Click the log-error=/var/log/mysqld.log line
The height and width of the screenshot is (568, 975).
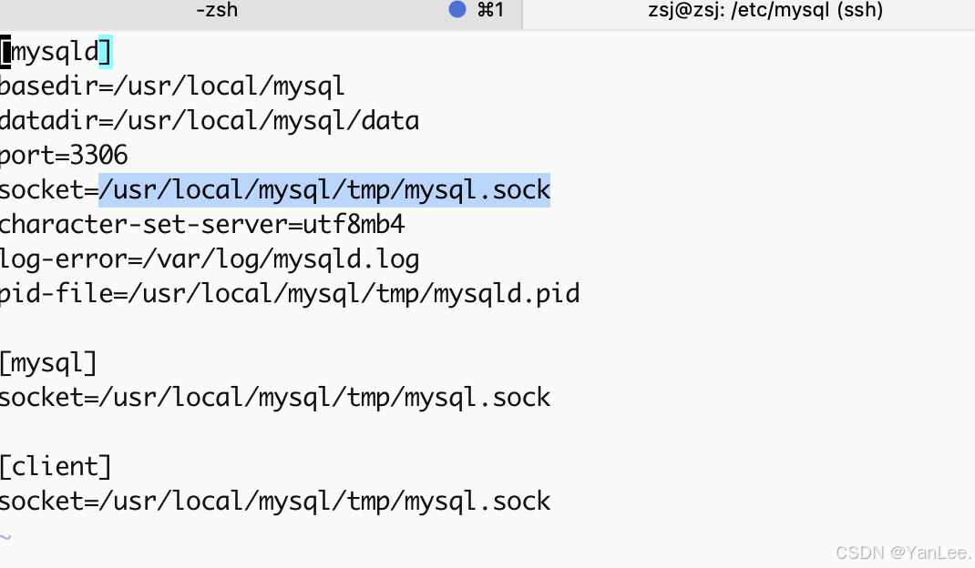click(x=210, y=259)
